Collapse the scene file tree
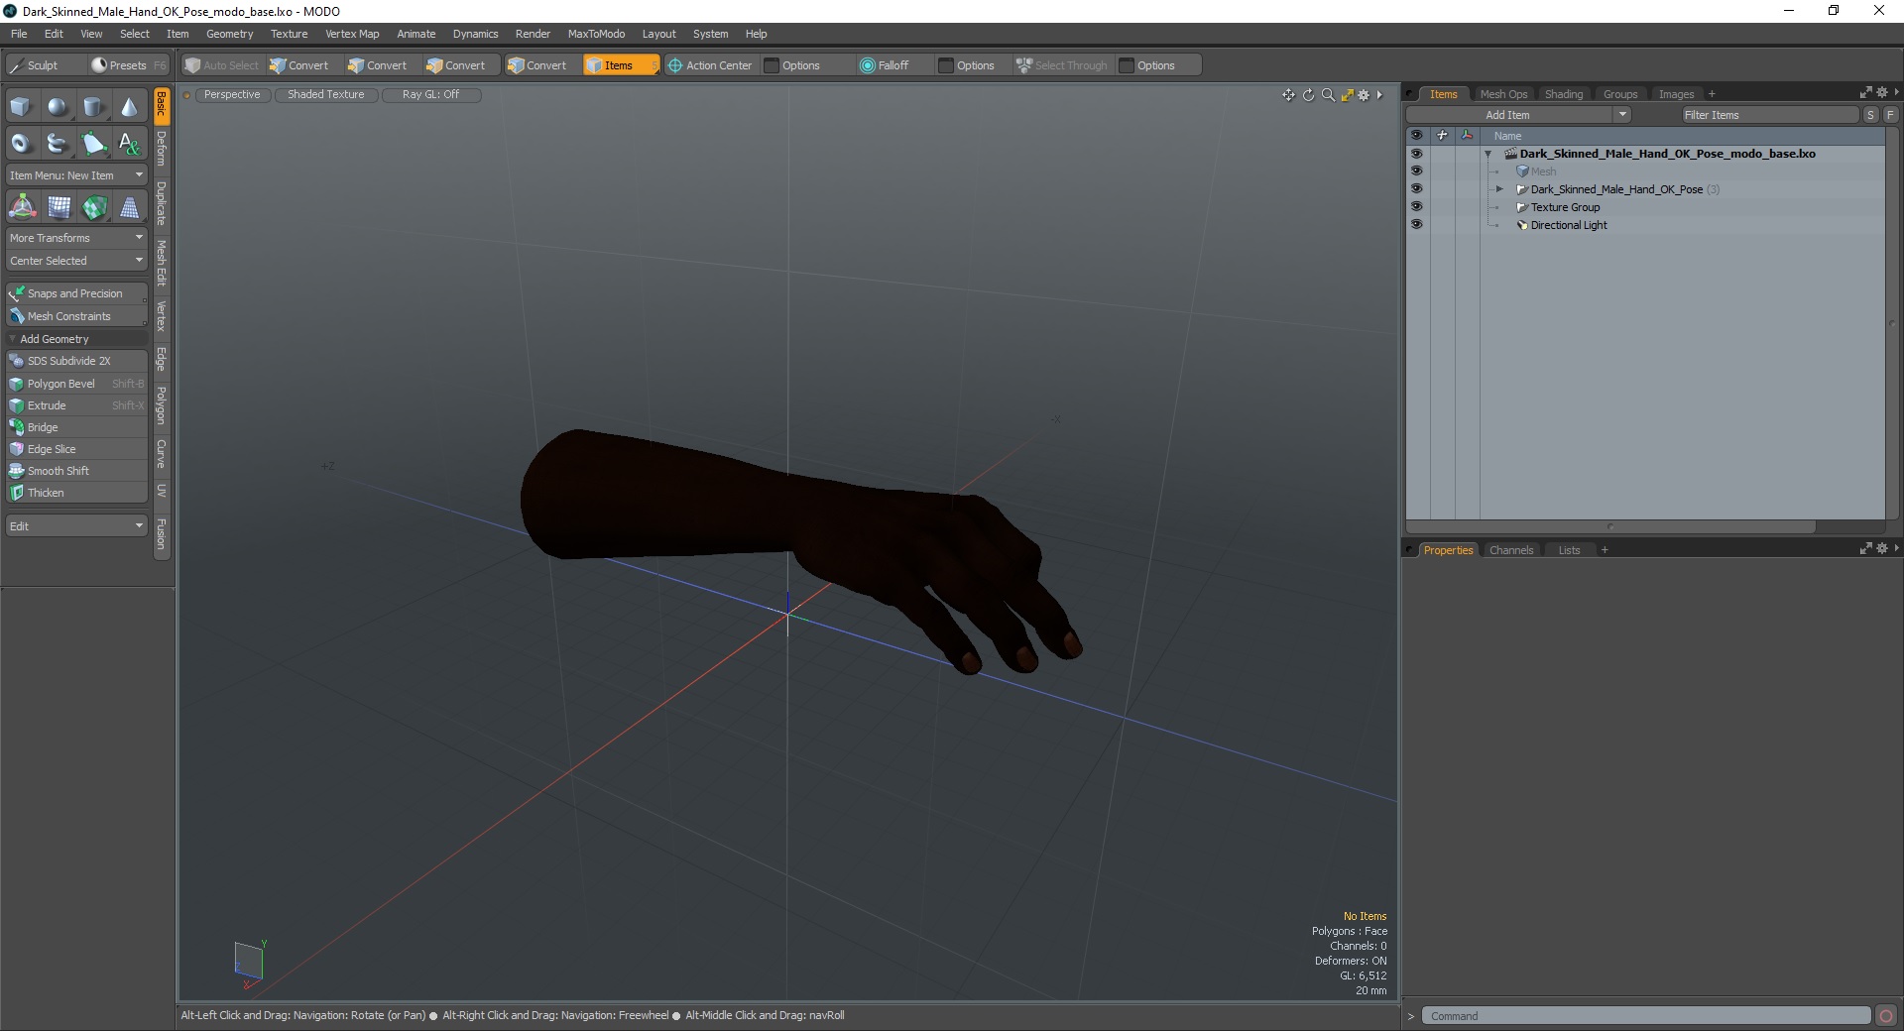Image resolution: width=1904 pixels, height=1031 pixels. tap(1487, 154)
